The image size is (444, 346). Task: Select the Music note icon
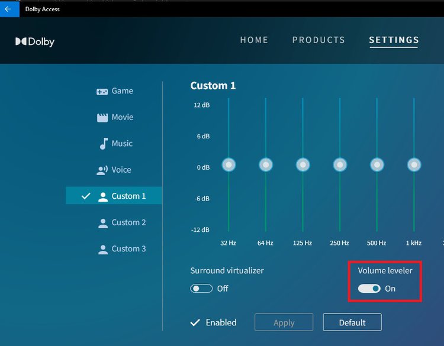coord(104,144)
